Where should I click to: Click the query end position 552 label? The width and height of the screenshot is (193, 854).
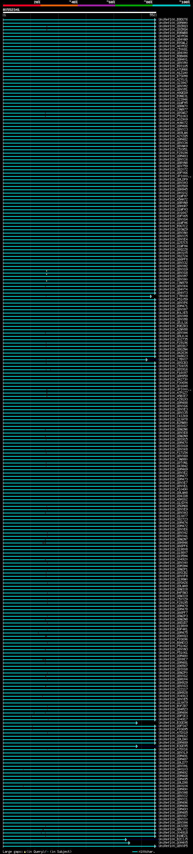[152, 15]
